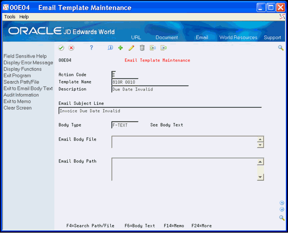Click Email Body Path scroll down arrow
288x233 pixels.
pyautogui.click(x=260, y=177)
